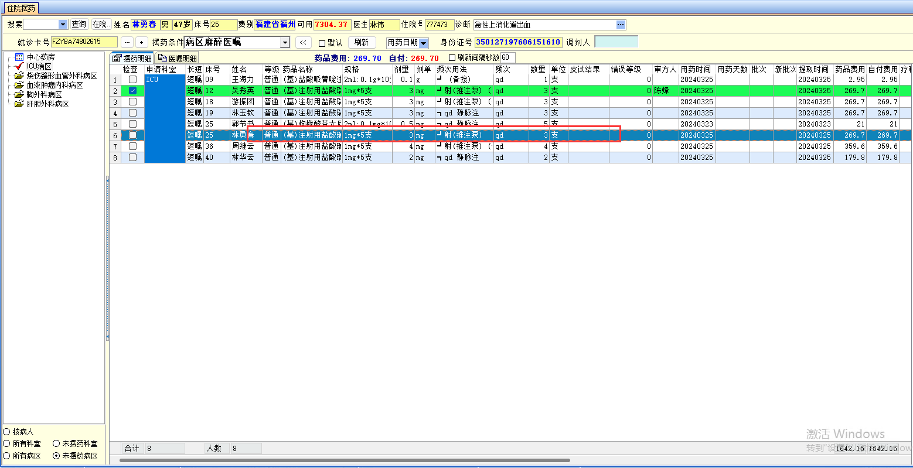Click patient name 周继云 in the table
Screen dimensions: 913x468
(243, 146)
